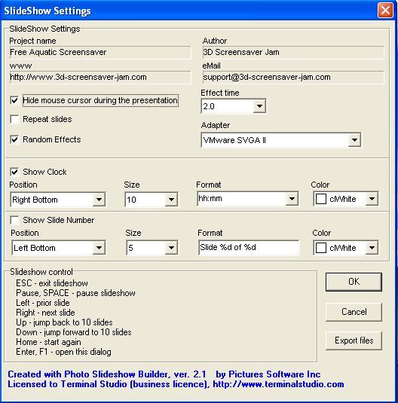This screenshot has height=403, width=398.
Task: Click the SlideShow Settings title bar text
Action: click(47, 11)
